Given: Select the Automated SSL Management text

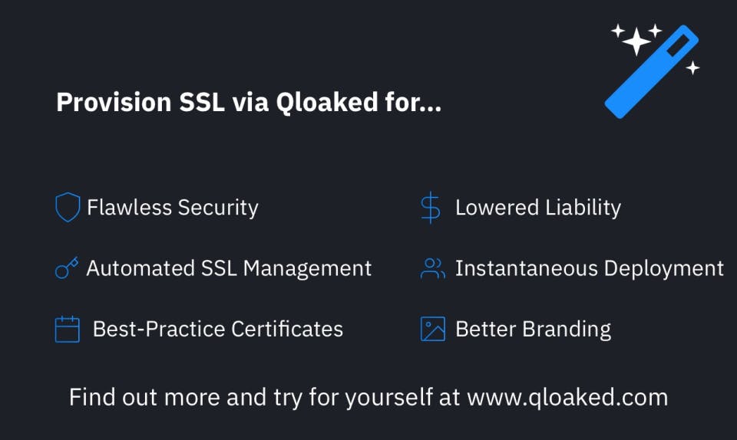Looking at the screenshot, I should point(229,268).
